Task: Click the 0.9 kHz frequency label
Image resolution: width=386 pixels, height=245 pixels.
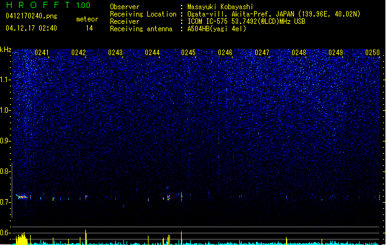Action: pos(6,141)
